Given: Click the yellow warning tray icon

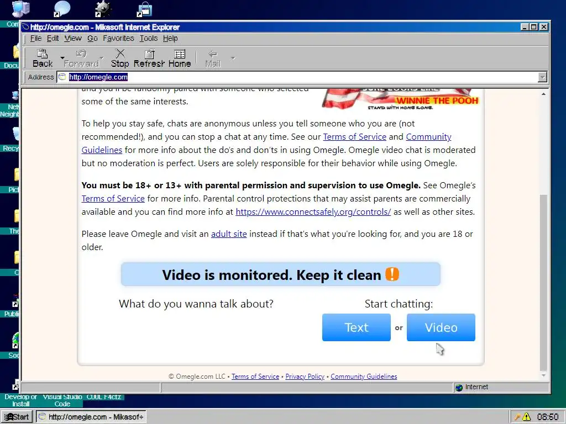Looking at the screenshot, I should click(527, 417).
